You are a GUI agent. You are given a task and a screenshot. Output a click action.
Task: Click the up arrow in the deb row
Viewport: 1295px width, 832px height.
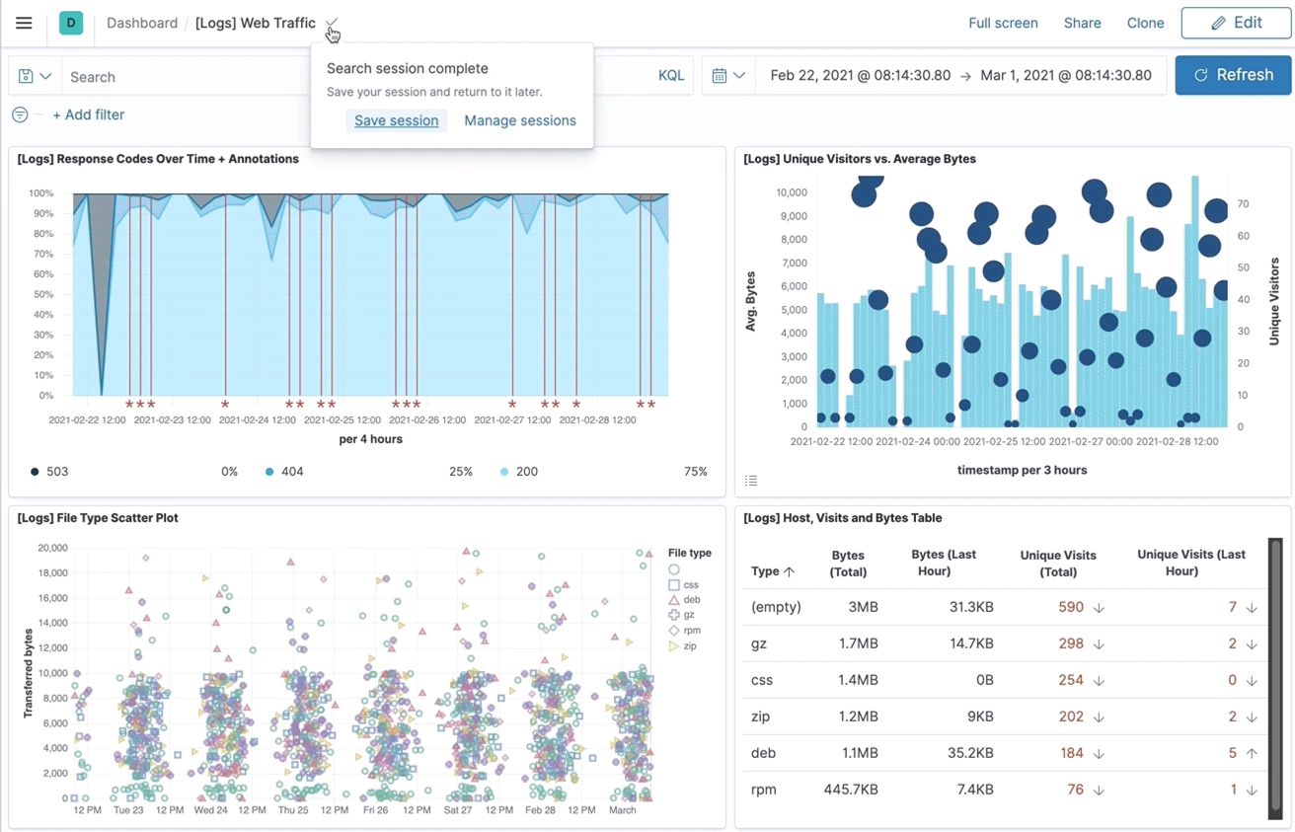click(1252, 753)
